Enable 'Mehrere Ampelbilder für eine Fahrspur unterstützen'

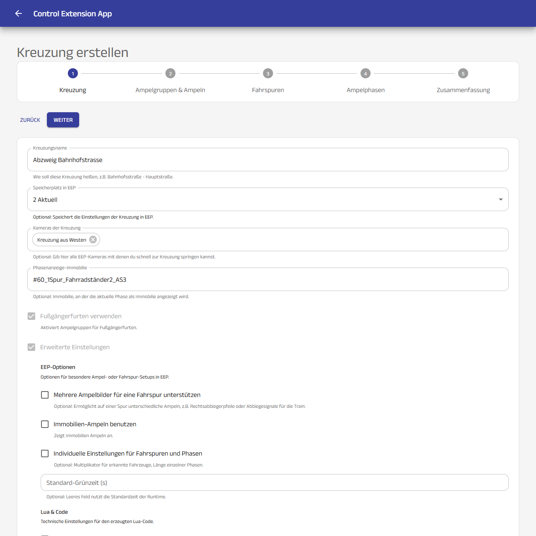pyautogui.click(x=45, y=395)
